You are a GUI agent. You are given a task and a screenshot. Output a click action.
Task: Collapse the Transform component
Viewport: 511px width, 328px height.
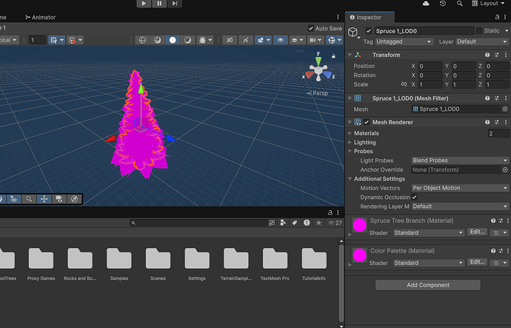[350, 55]
